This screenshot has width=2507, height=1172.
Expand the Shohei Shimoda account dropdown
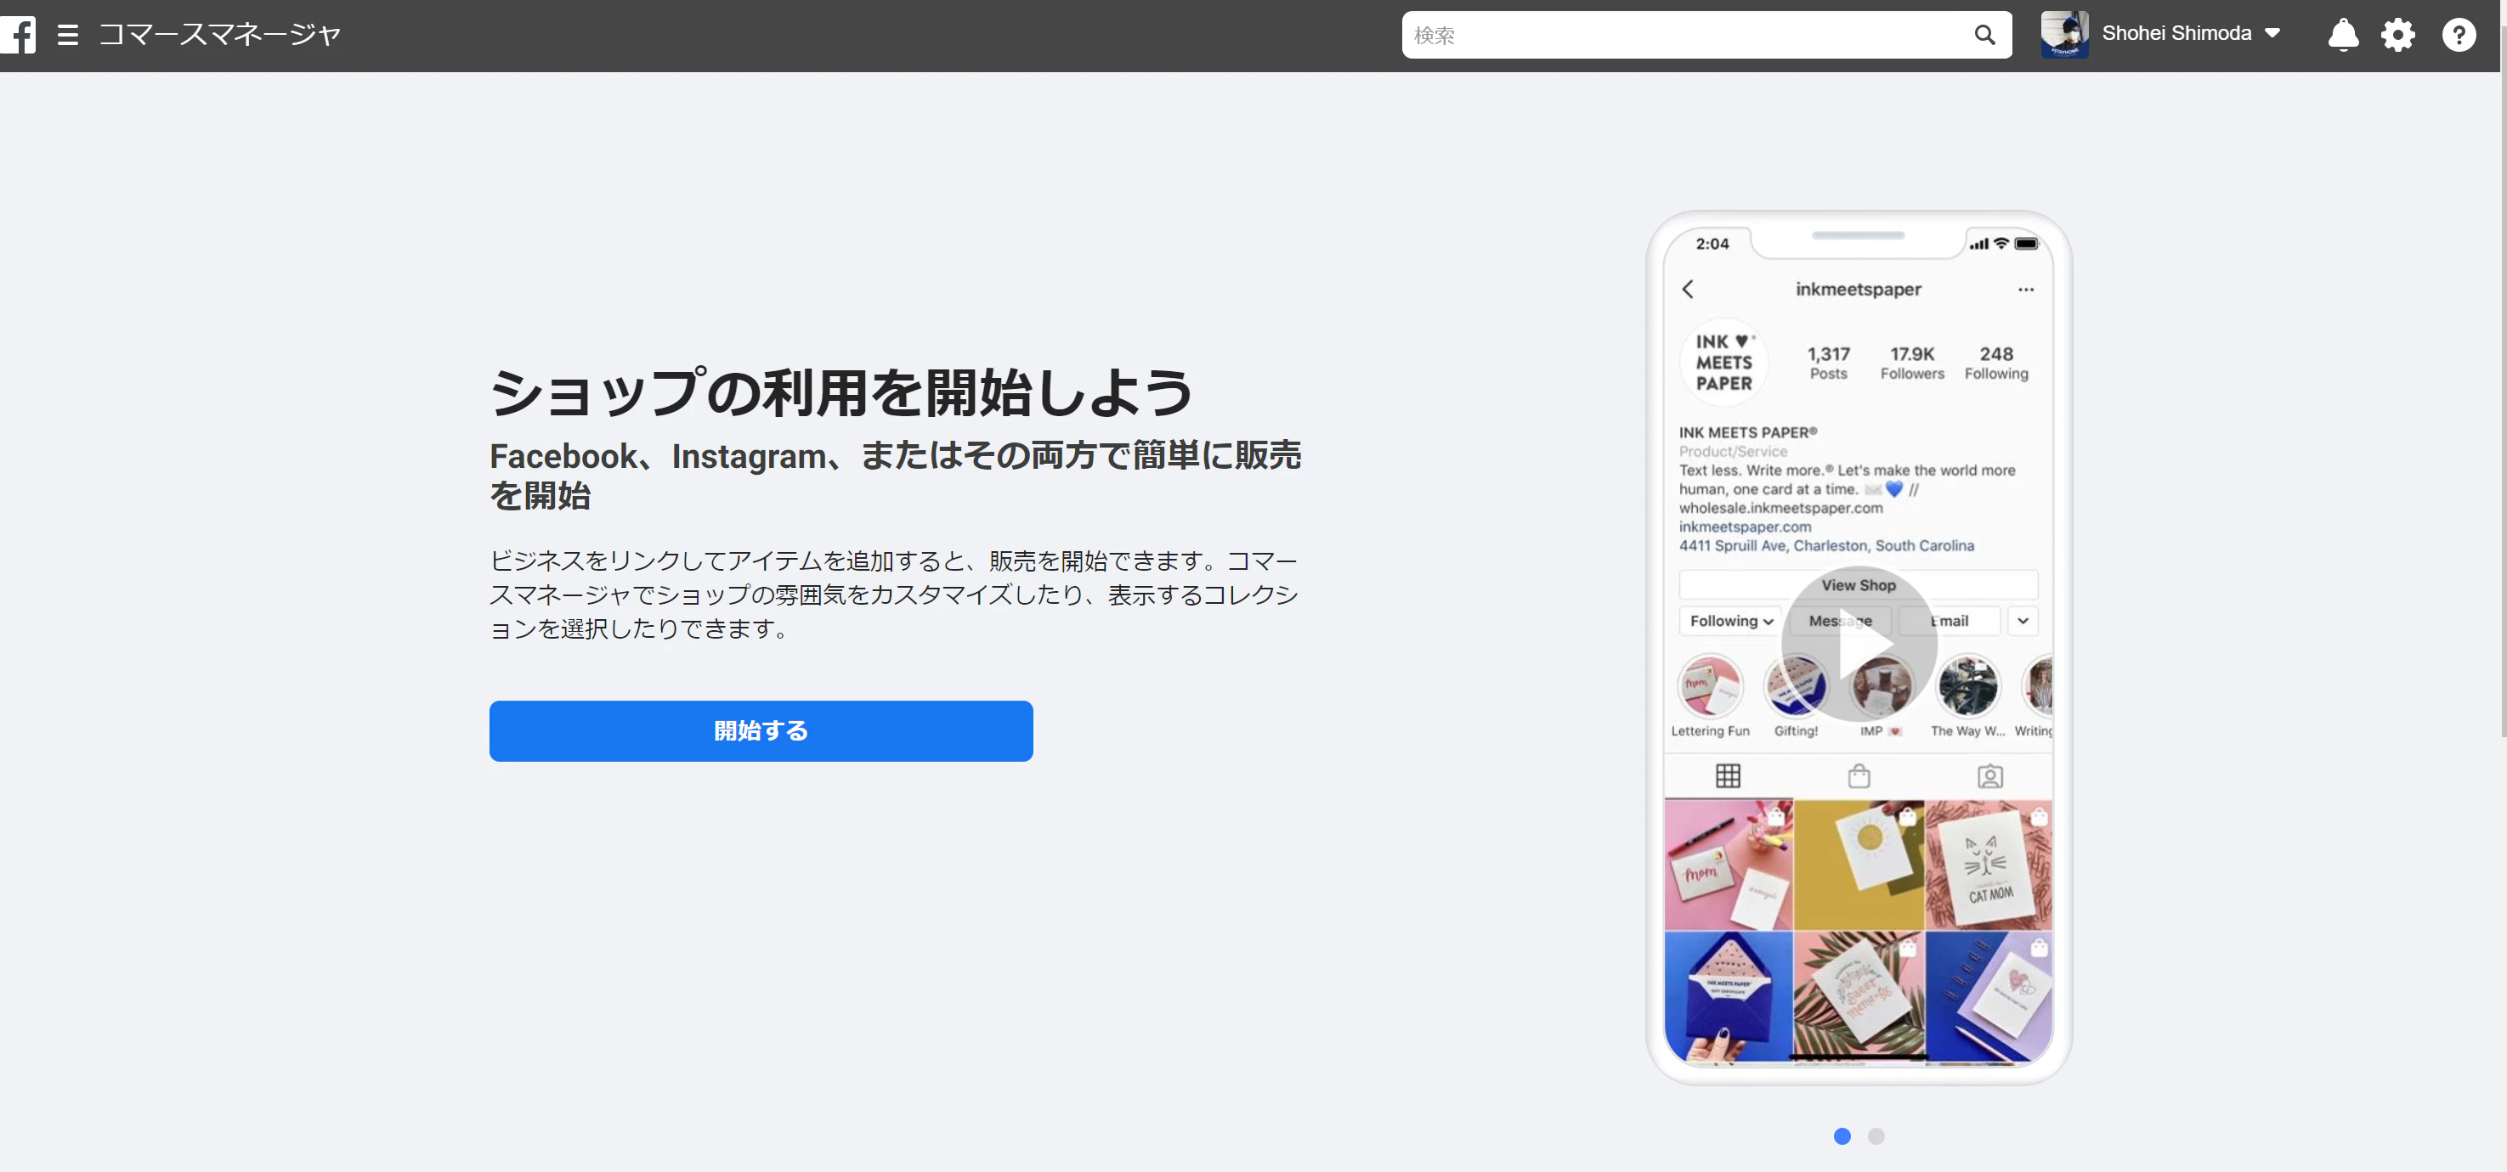coord(2272,33)
